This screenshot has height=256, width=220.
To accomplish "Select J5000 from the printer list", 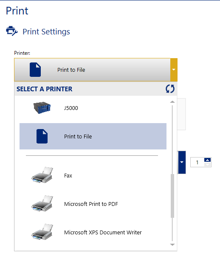I will point(93,108).
